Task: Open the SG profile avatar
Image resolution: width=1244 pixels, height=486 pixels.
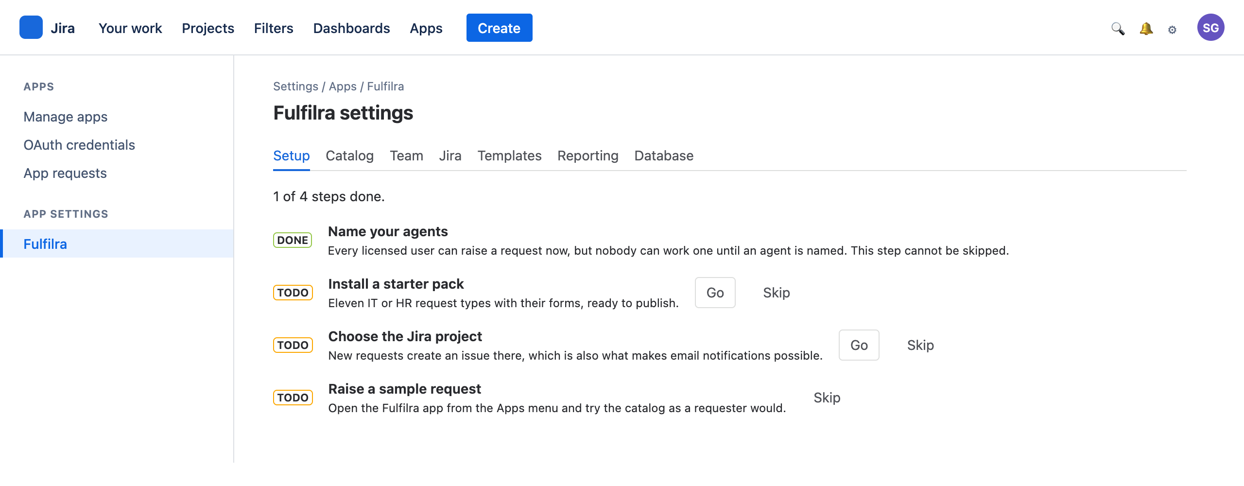Action: [x=1210, y=28]
